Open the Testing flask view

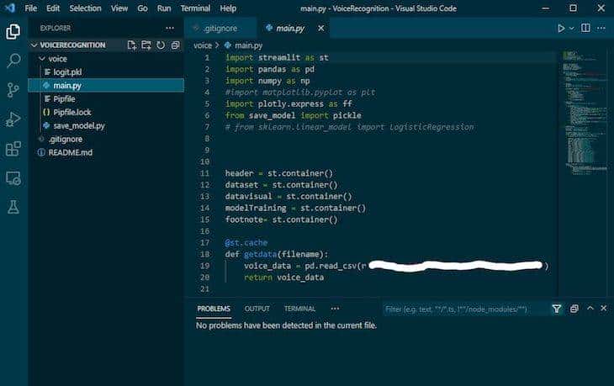13,207
